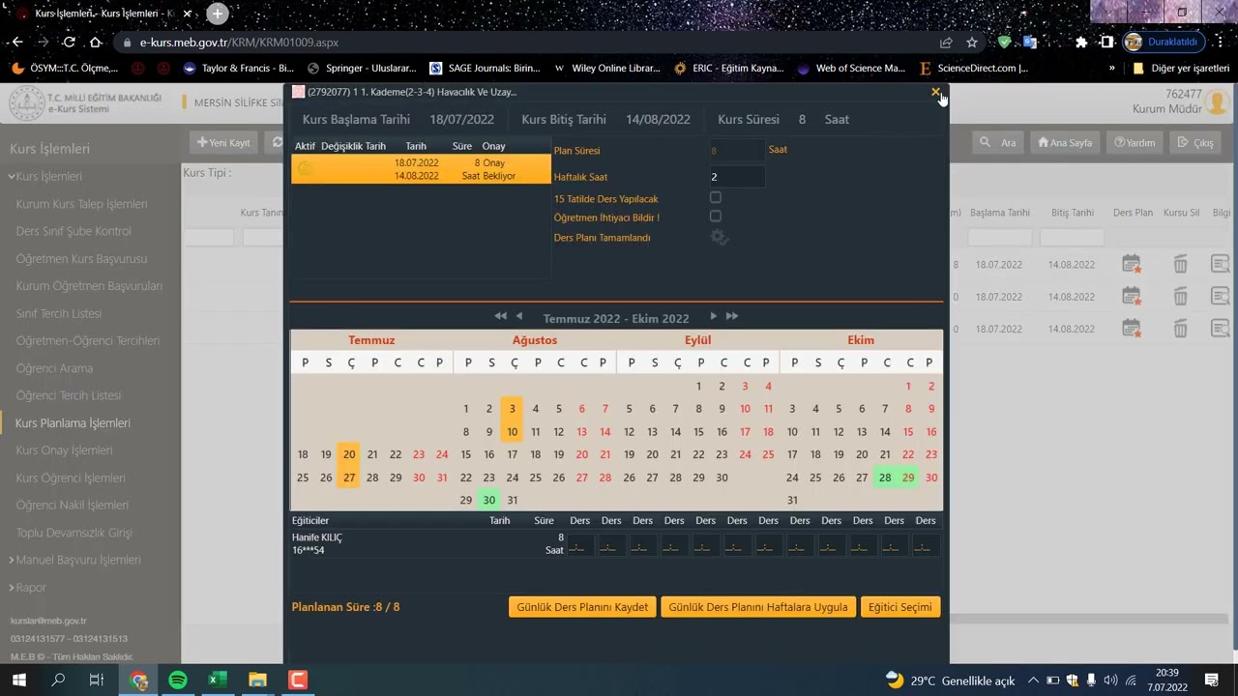Click Günlük Ders Planını Haftalara Uygula button

point(758,607)
